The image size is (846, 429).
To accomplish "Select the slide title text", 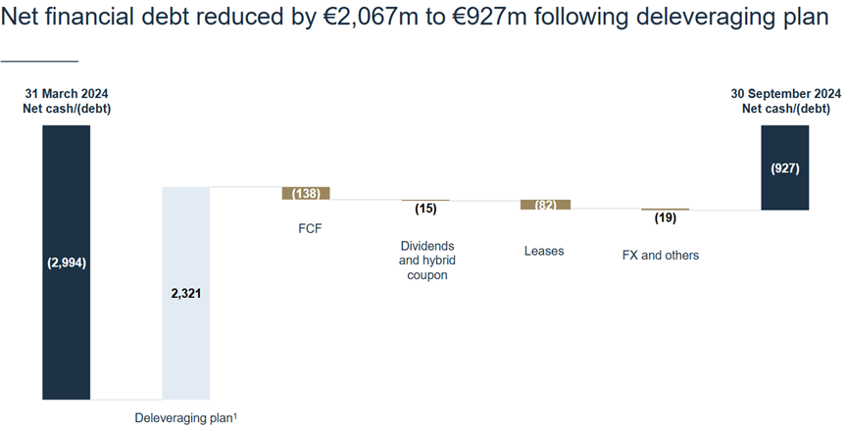I will tap(415, 18).
